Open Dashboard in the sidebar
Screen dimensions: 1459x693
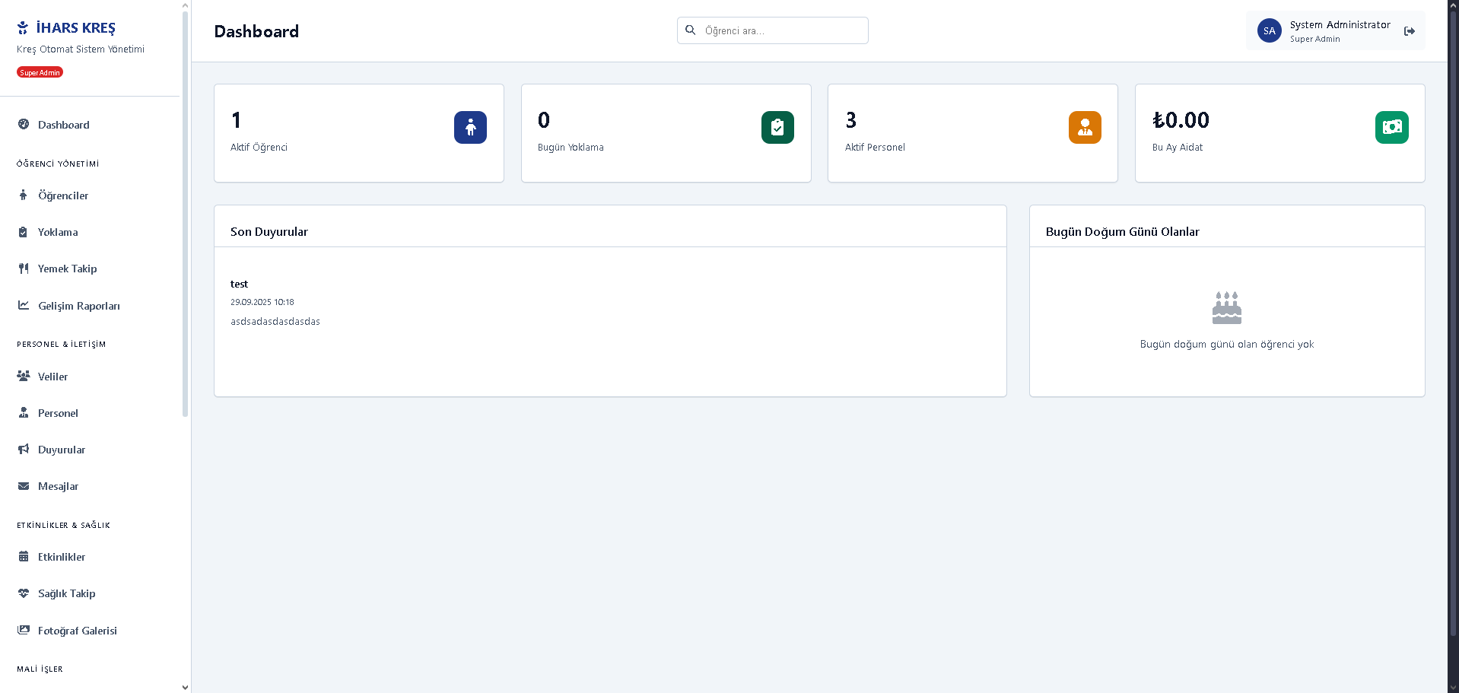coord(64,125)
